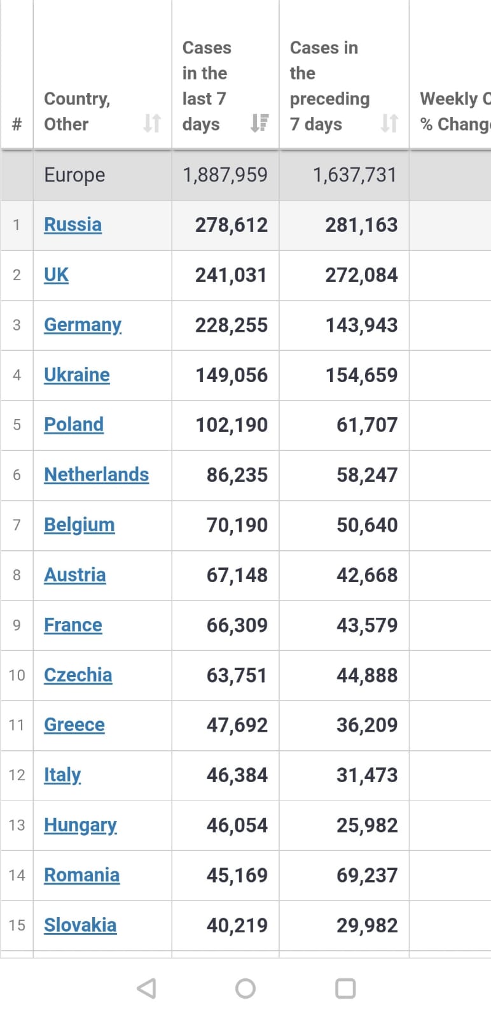Tap the Android home circle icon
This screenshot has width=491, height=1019.
click(x=246, y=988)
